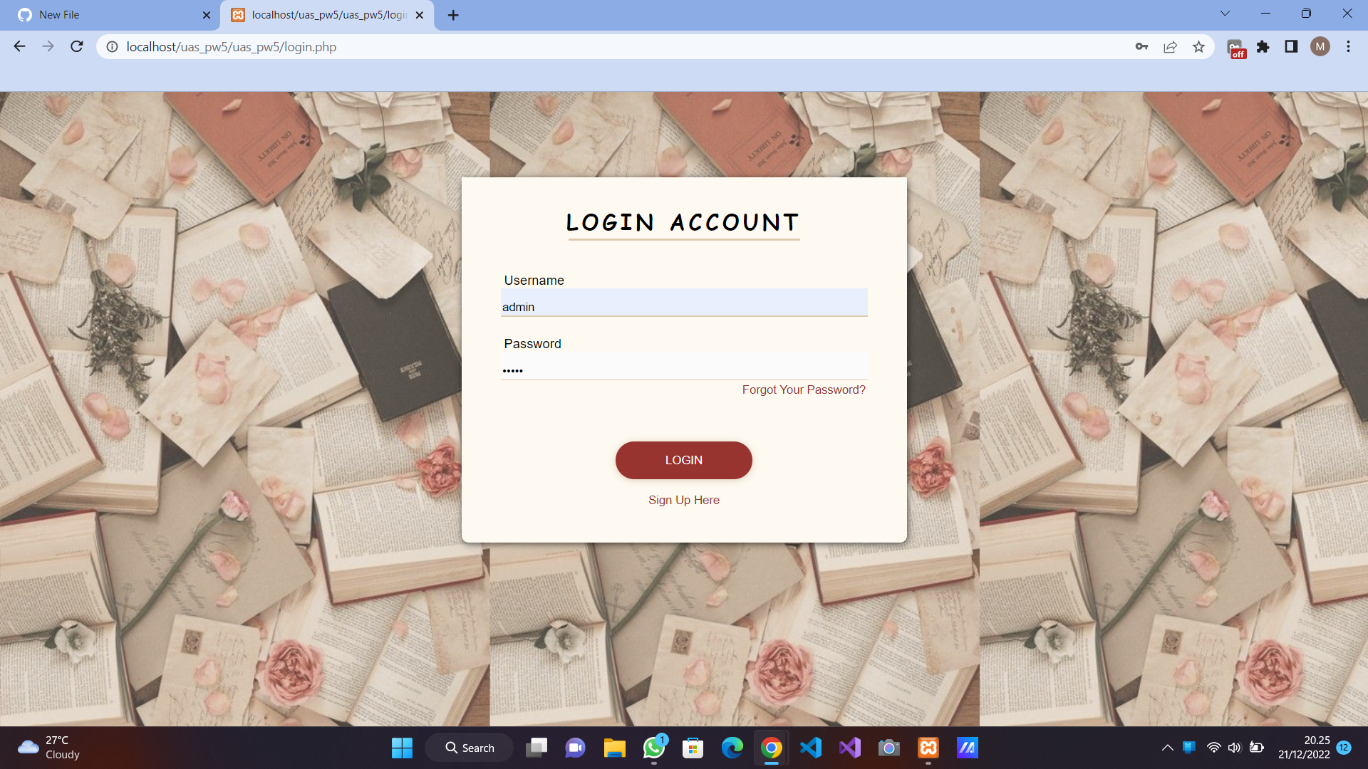Open the Chrome three-dot menu
The width and height of the screenshot is (1368, 769).
point(1348,47)
